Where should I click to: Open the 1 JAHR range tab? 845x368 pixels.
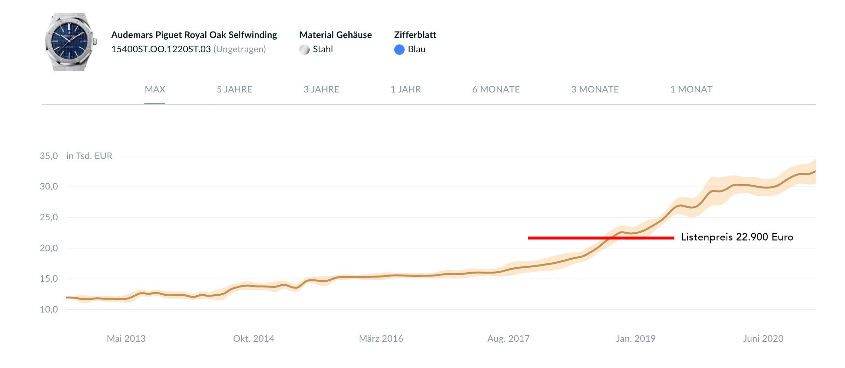pyautogui.click(x=406, y=89)
